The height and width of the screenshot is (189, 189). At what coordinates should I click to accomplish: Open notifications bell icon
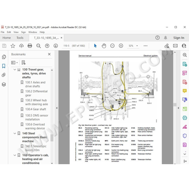[166, 38]
